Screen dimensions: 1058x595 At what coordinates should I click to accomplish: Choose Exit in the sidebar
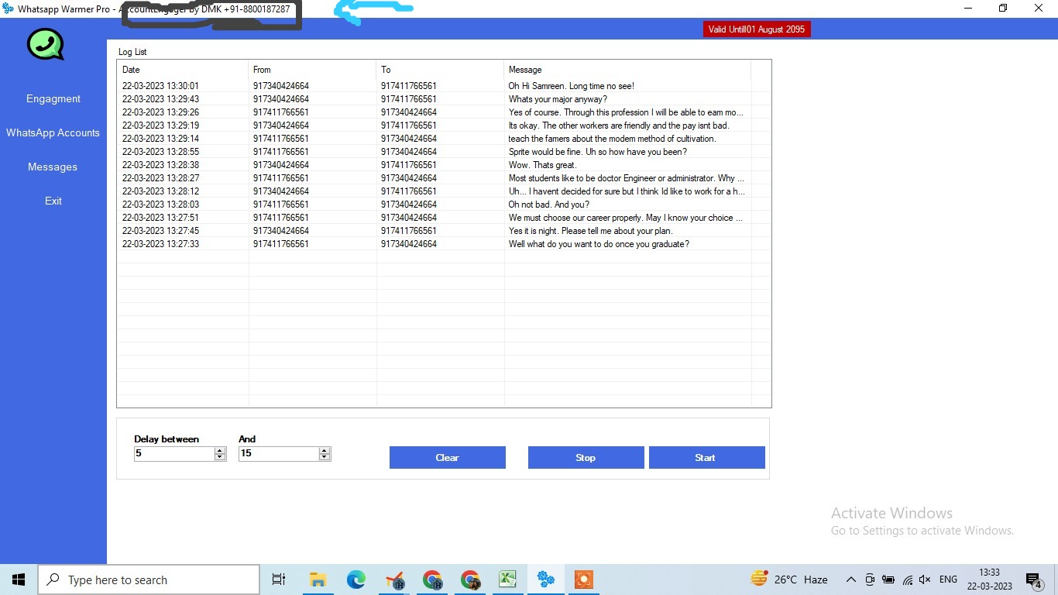(x=53, y=201)
